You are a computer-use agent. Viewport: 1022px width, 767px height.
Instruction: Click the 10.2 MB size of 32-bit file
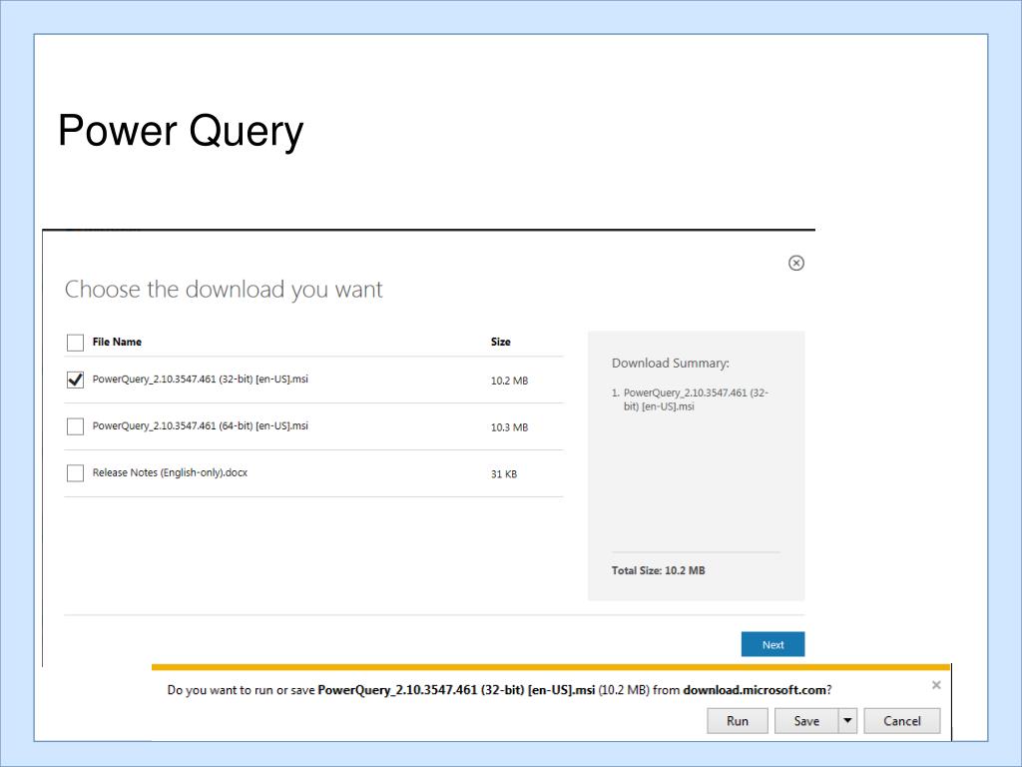pyautogui.click(x=509, y=381)
